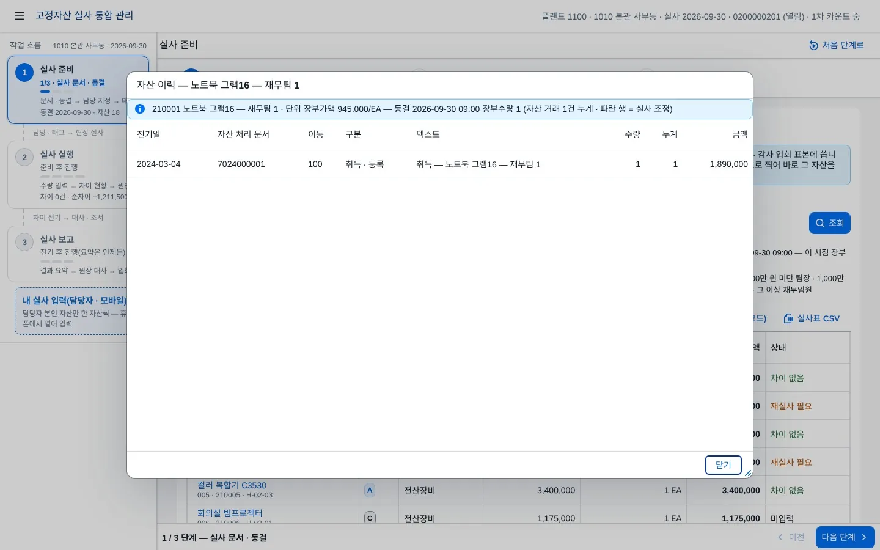Click the 2024-03-04 posting date cell
This screenshot has height=550, width=880.
pos(159,164)
